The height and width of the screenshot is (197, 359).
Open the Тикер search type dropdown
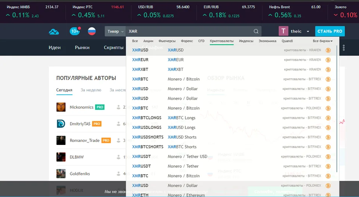coord(115,31)
